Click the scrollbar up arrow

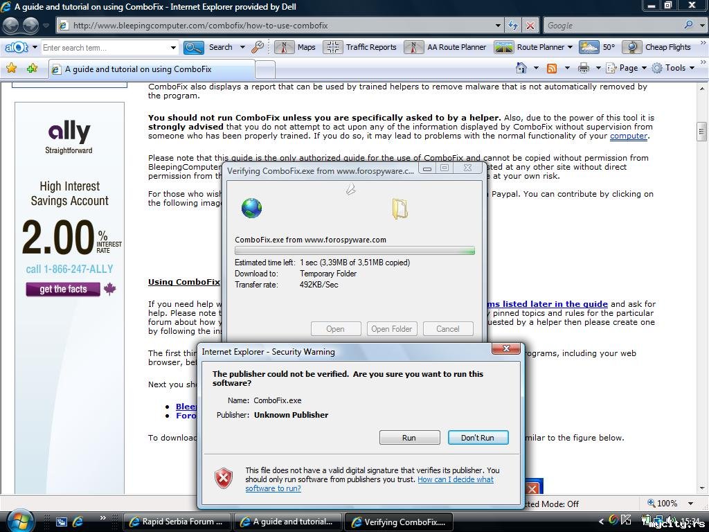[x=702, y=88]
